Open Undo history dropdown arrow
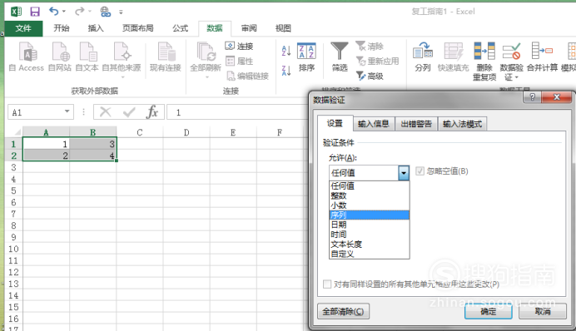Image resolution: width=576 pixels, height=331 pixels. 64,12
